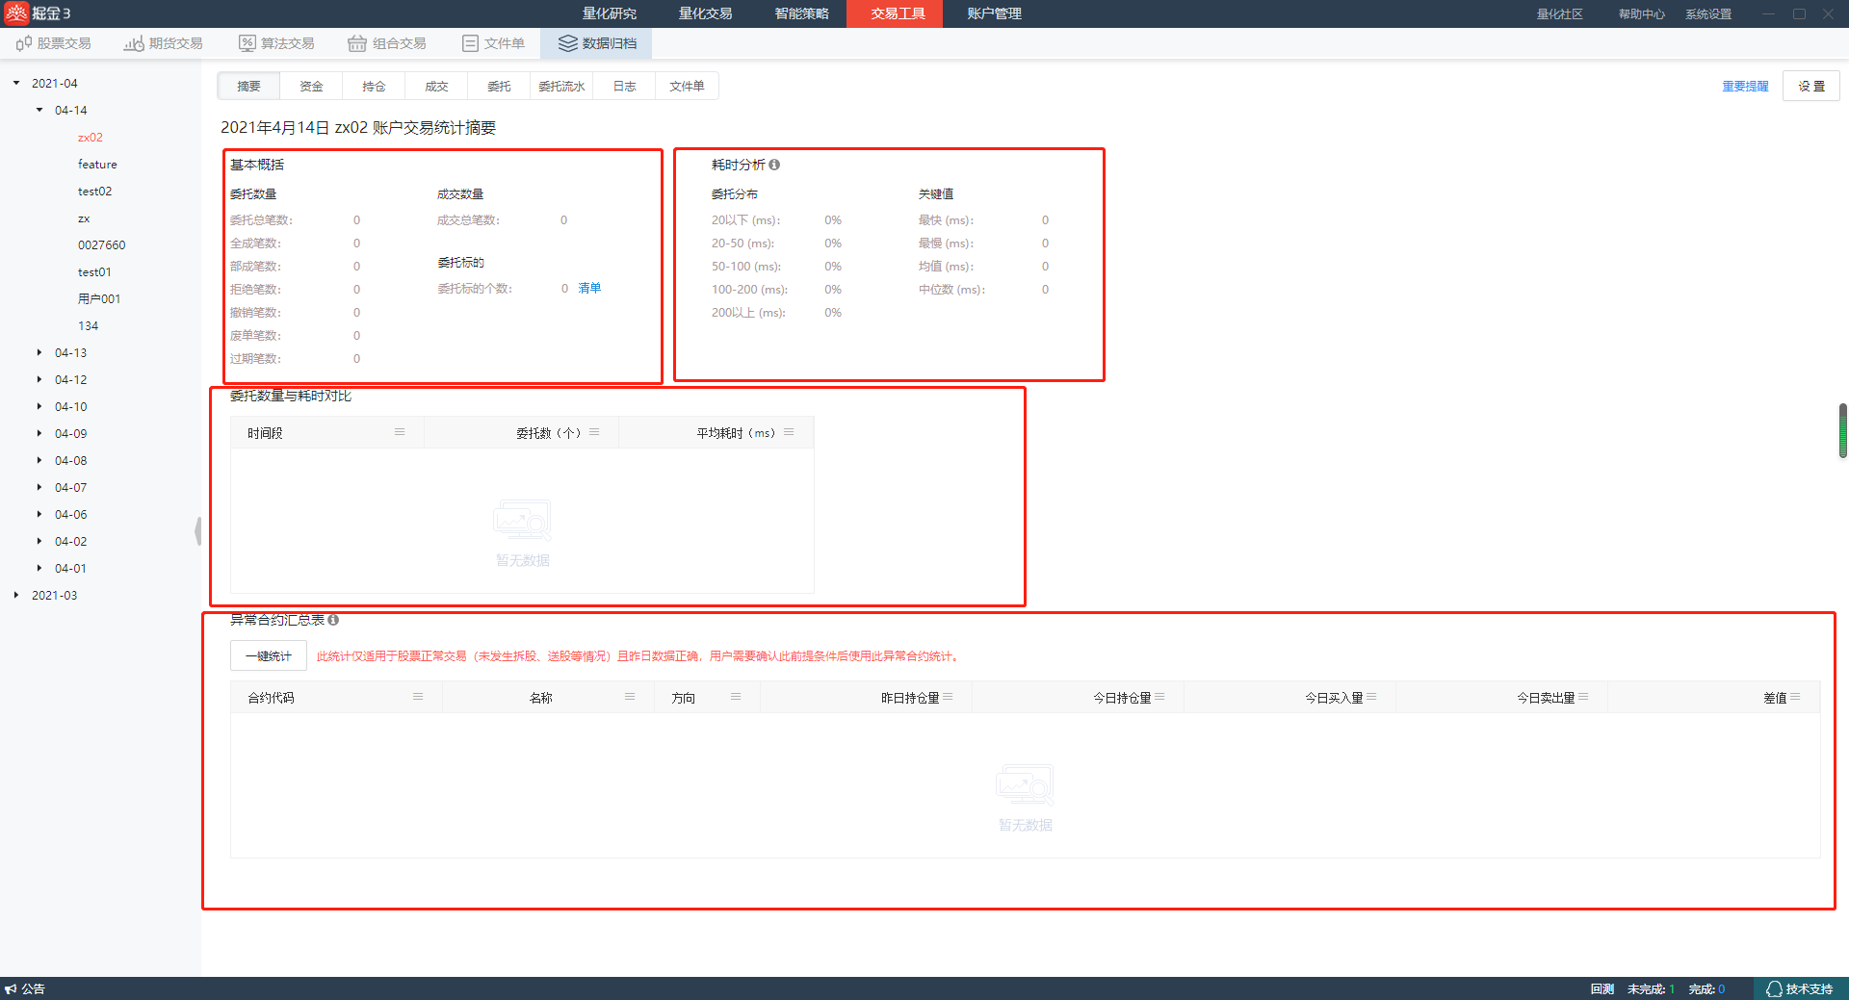
Task: Click 完成: 0 status entry
Action: pyautogui.click(x=1706, y=988)
